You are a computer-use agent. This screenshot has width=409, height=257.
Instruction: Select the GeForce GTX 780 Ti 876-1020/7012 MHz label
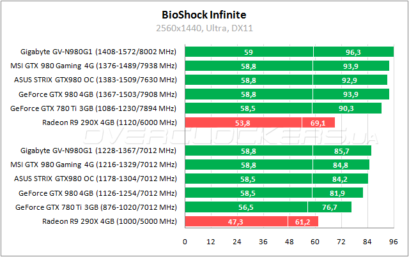(x=96, y=207)
